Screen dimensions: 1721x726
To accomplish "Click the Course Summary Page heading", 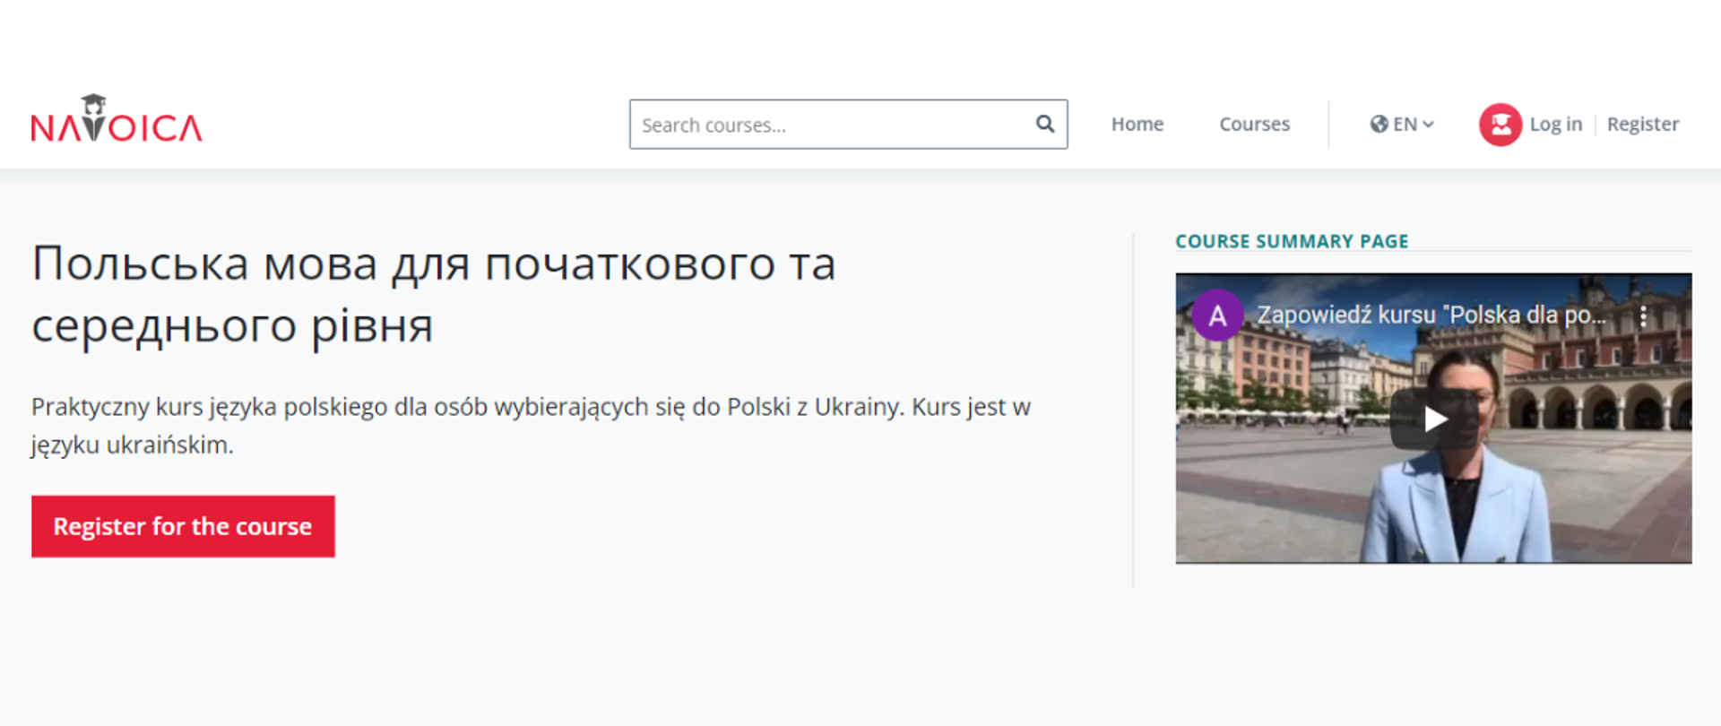I will pyautogui.click(x=1291, y=241).
